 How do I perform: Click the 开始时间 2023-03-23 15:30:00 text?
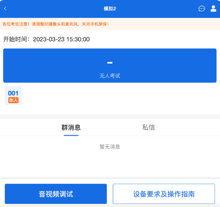46,39
